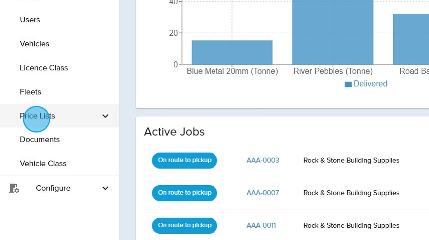Open job AAA-0003 link
Image resolution: width=429 pixels, height=240 pixels.
[x=263, y=160]
